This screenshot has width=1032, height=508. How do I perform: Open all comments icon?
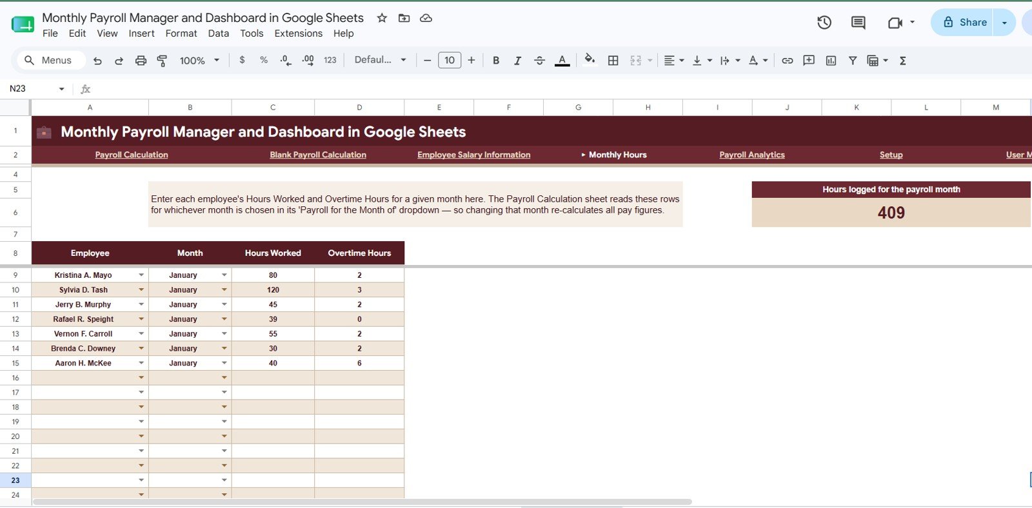tap(858, 23)
